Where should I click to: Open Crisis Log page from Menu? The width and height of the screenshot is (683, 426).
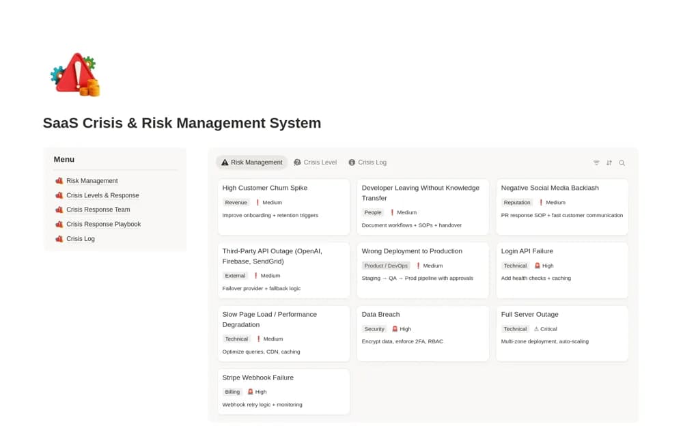[81, 239]
